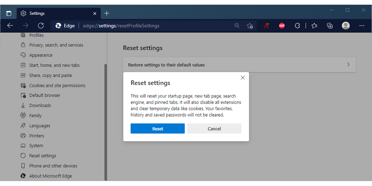Image resolution: width=372 pixels, height=186 pixels.
Task: Select the Downloads icon in the sidebar
Action: pyautogui.click(x=40, y=105)
